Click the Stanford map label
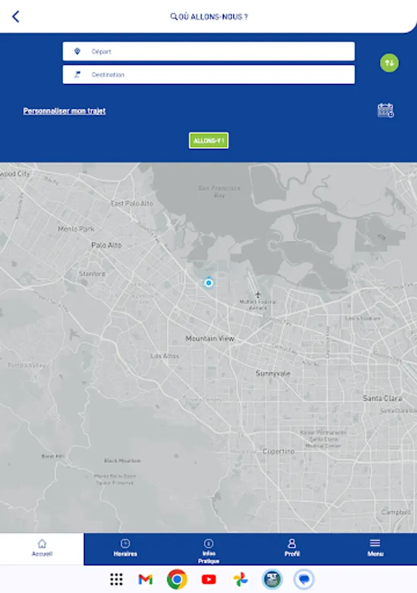Screen dimensions: 417x593 tap(92, 273)
